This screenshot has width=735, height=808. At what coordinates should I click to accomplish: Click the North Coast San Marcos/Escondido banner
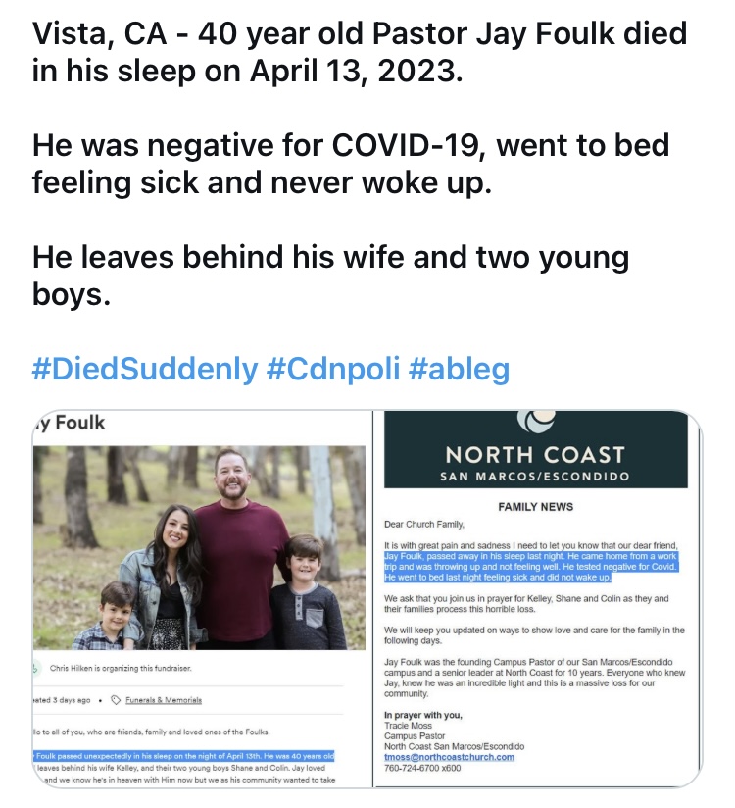tap(536, 449)
